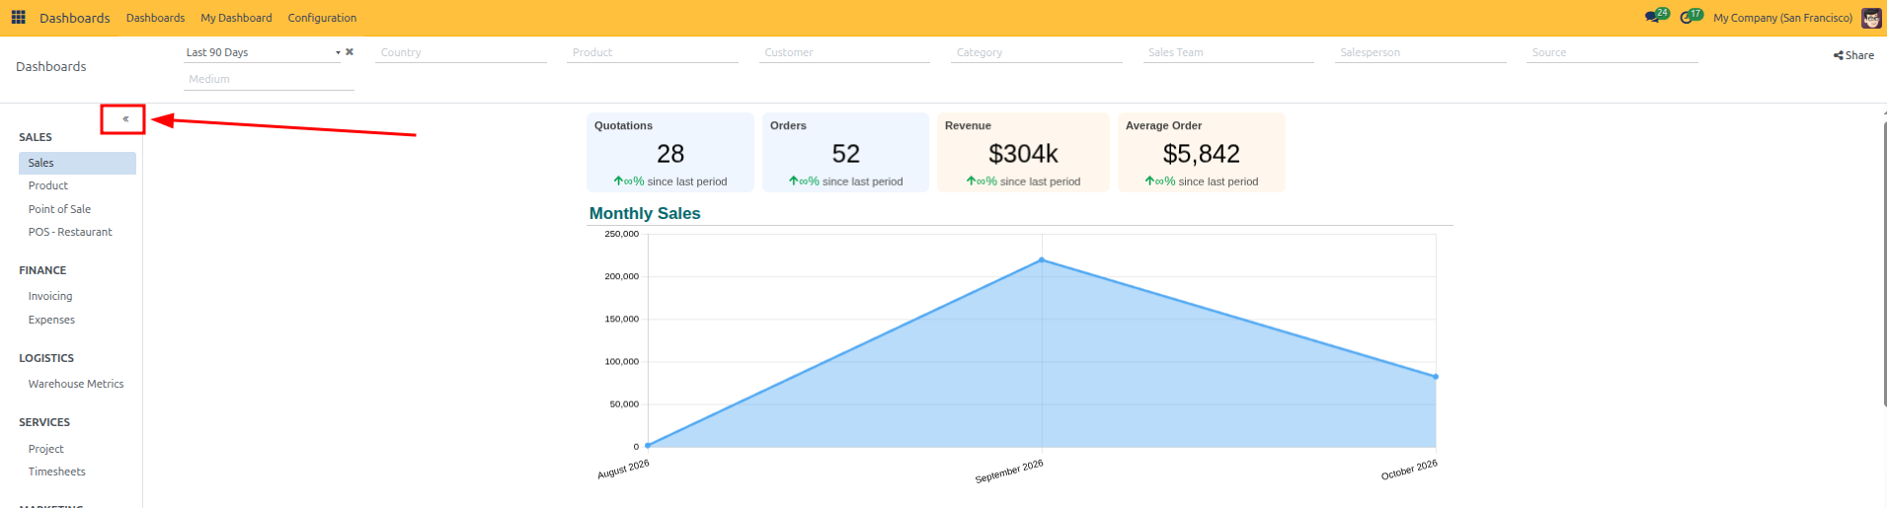The height and width of the screenshot is (508, 1887).
Task: Click the September 2026 chart data point
Action: point(1042,260)
